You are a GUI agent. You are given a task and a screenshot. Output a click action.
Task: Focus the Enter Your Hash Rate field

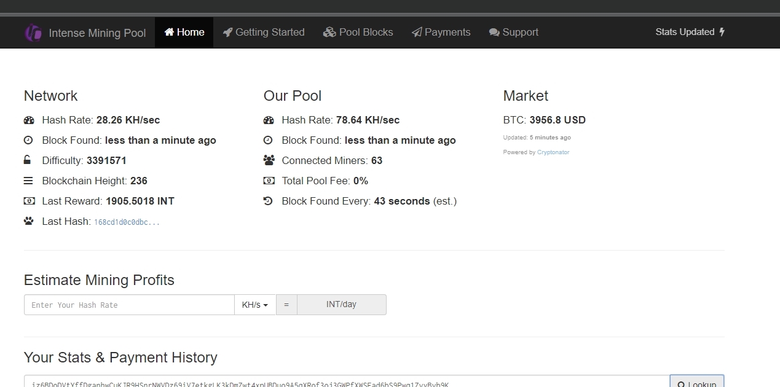point(129,305)
